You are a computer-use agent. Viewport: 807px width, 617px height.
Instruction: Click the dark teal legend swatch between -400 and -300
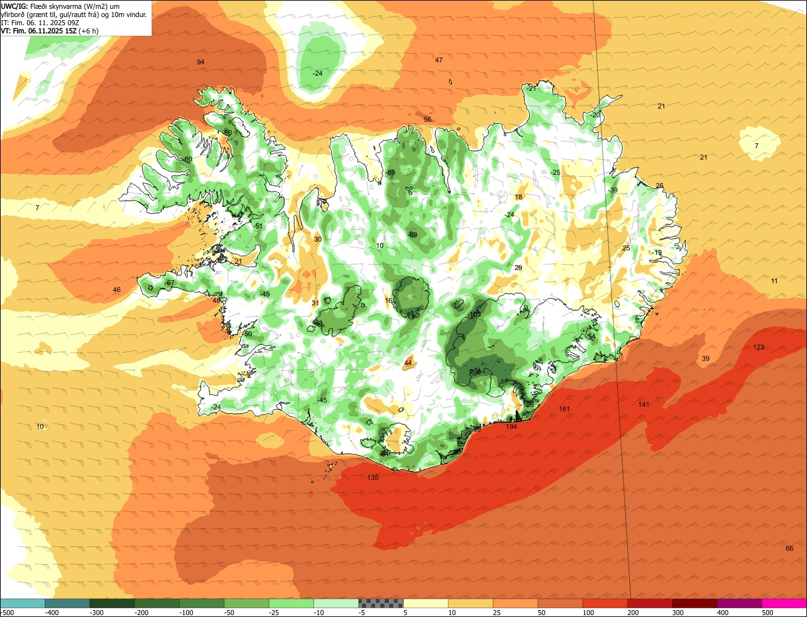click(67, 603)
